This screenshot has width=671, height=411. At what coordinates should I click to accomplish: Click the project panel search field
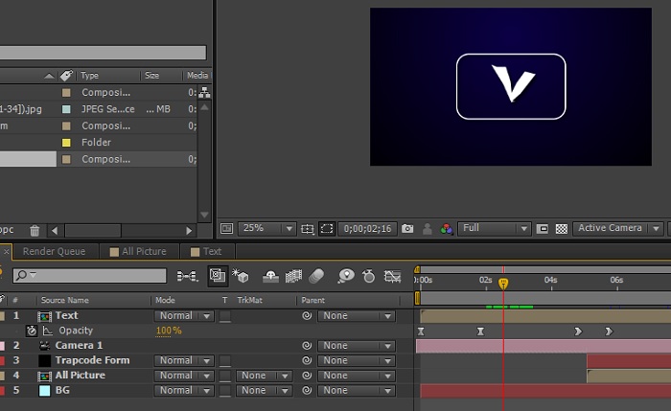point(104,53)
